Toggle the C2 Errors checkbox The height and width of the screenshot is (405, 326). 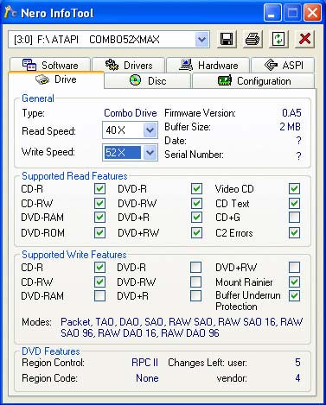(294, 232)
